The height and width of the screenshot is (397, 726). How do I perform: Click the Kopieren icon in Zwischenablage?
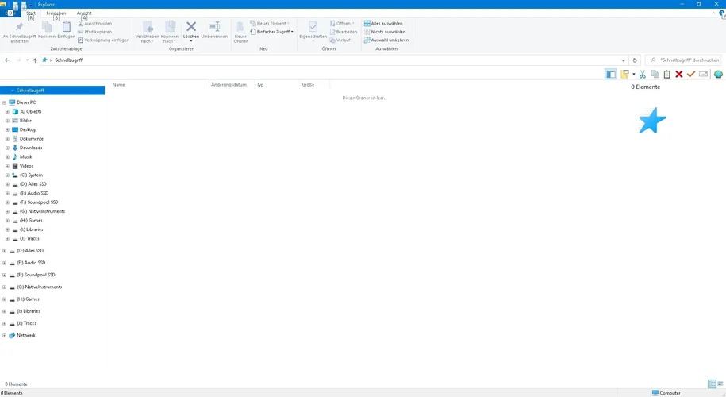pos(47,27)
